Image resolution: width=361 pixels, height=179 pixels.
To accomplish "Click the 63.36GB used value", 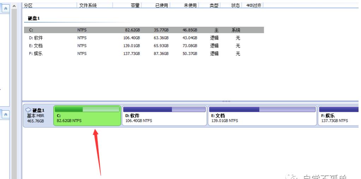I will (161, 38).
